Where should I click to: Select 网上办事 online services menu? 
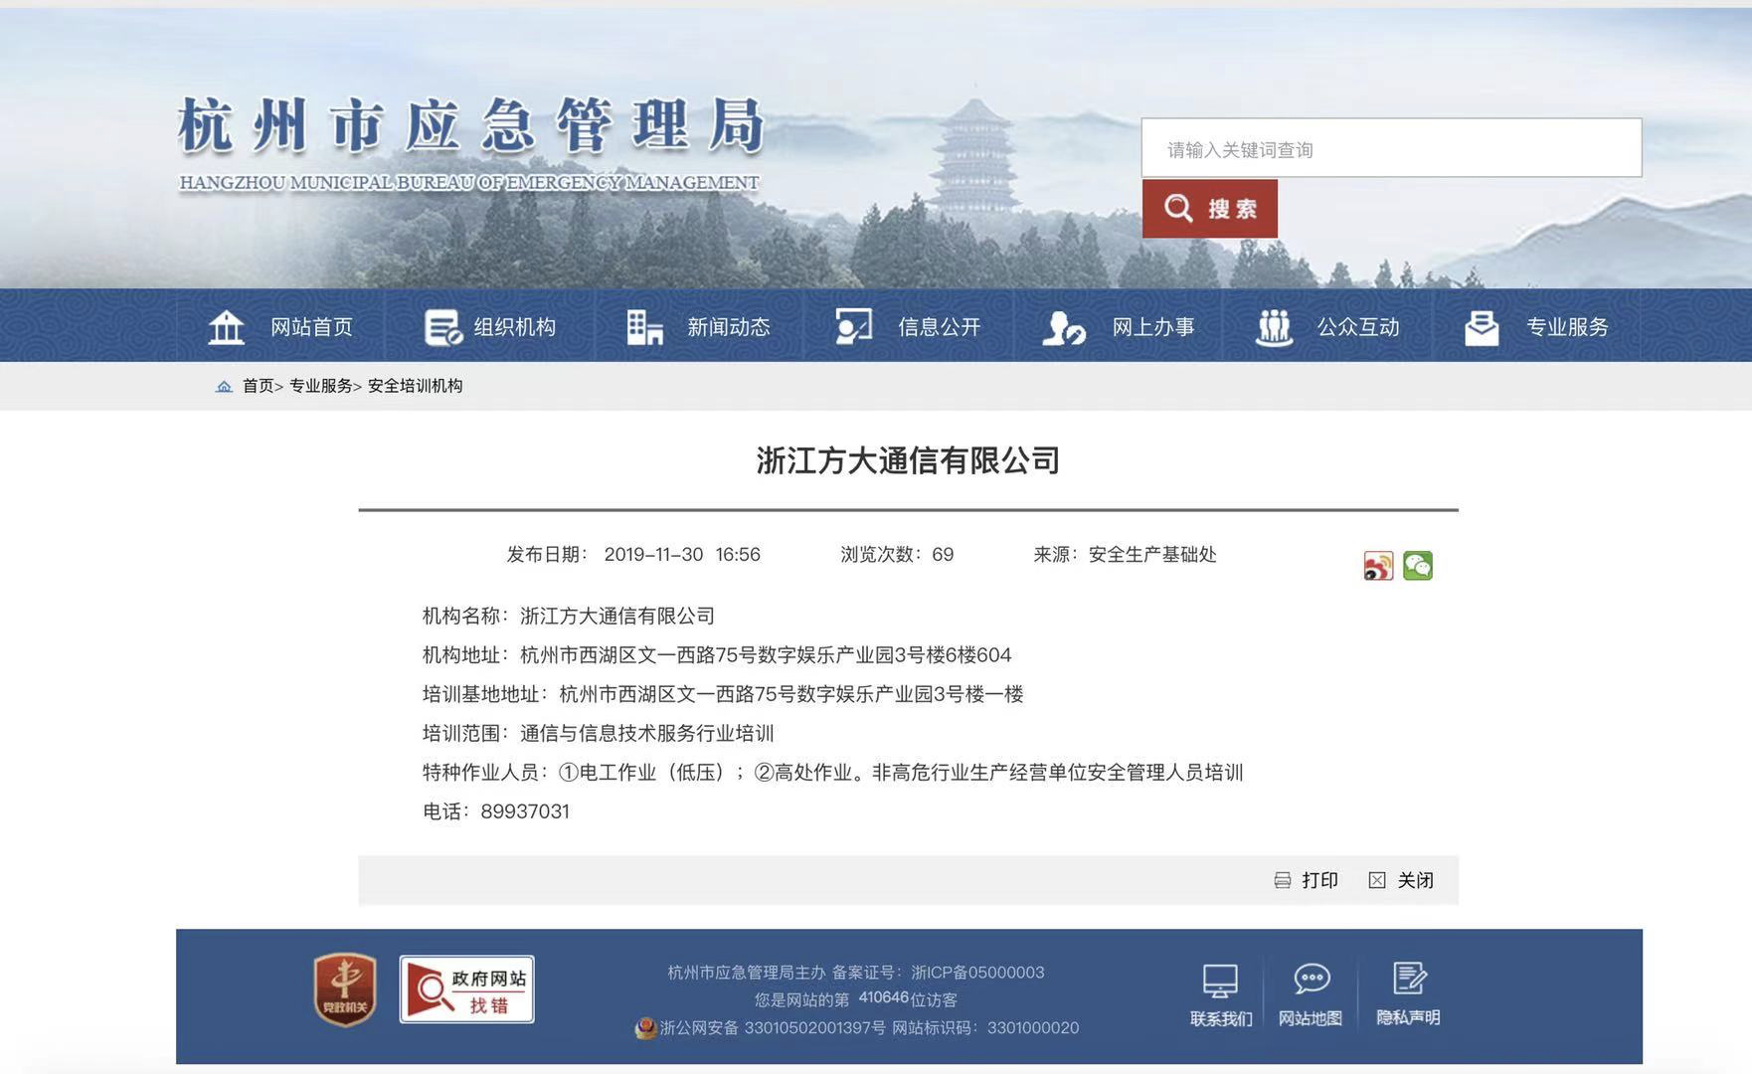pos(1119,327)
